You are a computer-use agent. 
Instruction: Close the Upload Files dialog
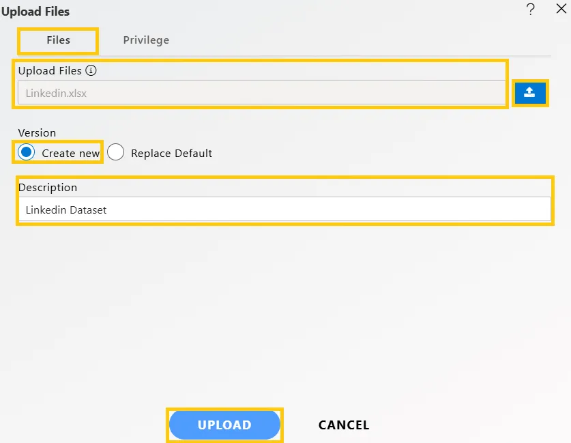[561, 8]
